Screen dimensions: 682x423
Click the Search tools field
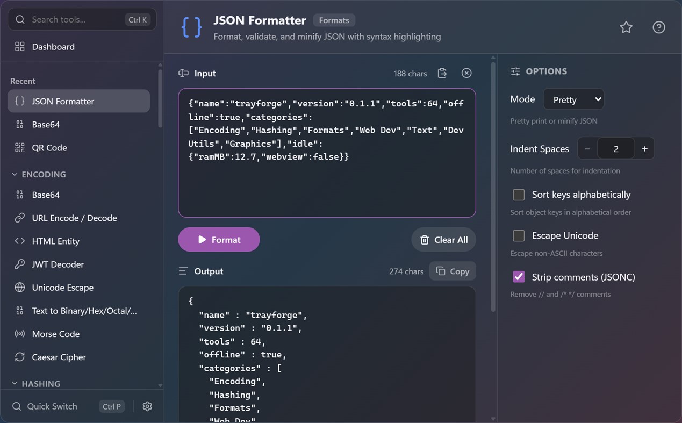(x=82, y=19)
